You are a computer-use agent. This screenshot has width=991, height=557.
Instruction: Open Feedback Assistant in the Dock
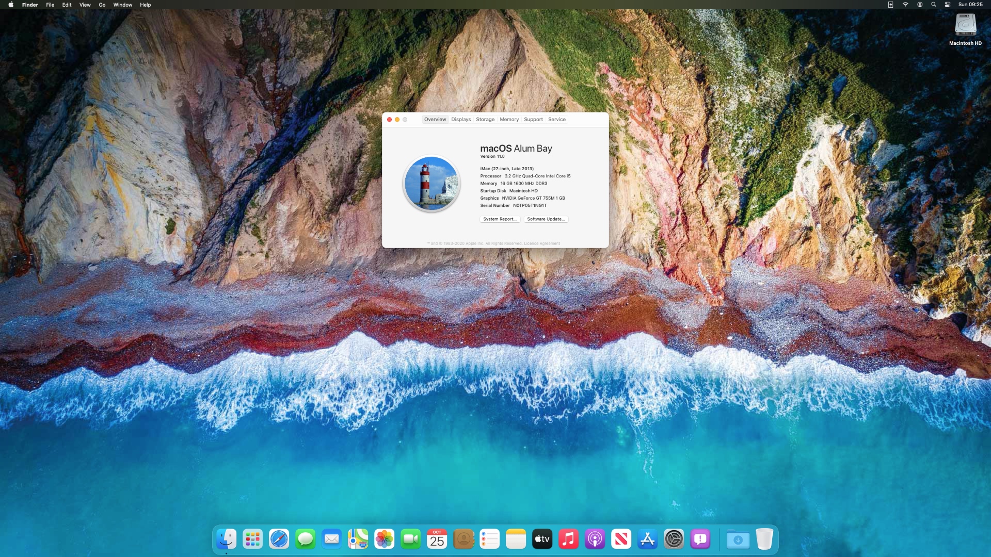point(700,539)
